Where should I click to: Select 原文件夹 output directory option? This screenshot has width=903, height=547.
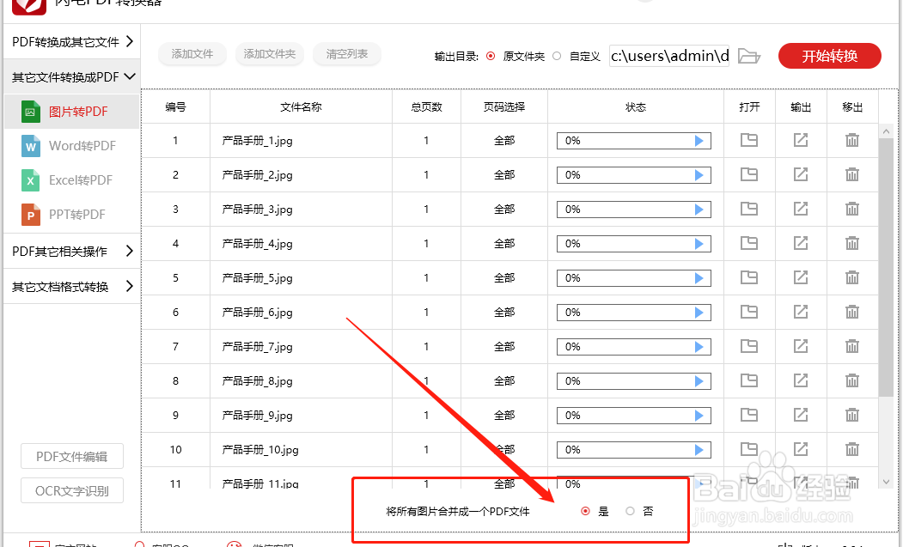[x=491, y=56]
